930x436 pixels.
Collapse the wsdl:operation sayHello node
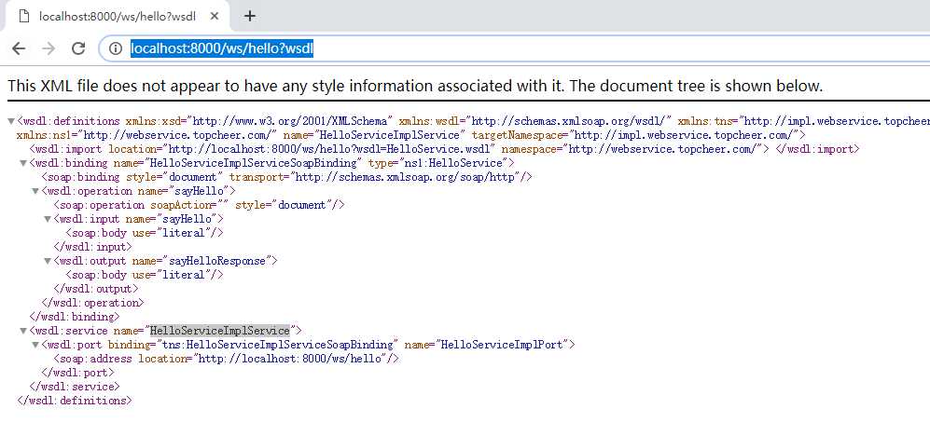[x=35, y=191]
